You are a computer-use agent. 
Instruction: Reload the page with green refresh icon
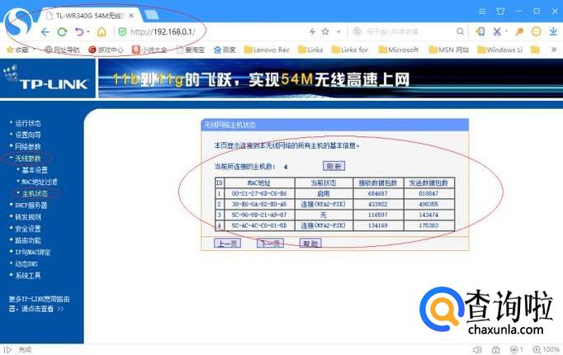[x=62, y=32]
